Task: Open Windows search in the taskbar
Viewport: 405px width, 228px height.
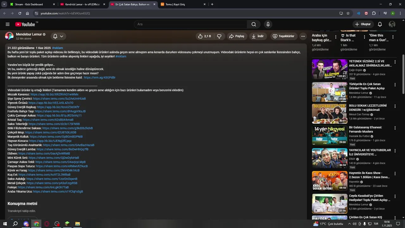Action: coord(15,224)
